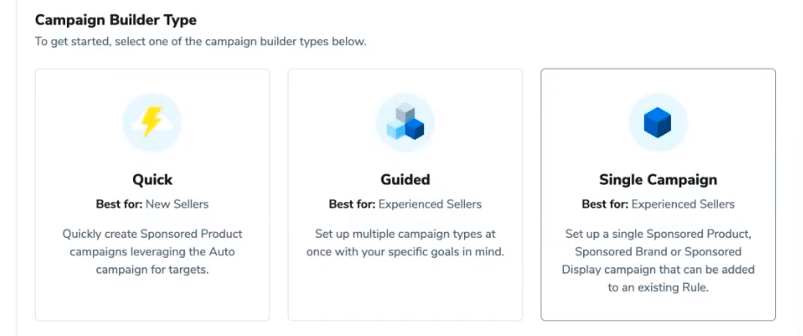Click the Single Campaign description about existing Rule

(x=658, y=260)
